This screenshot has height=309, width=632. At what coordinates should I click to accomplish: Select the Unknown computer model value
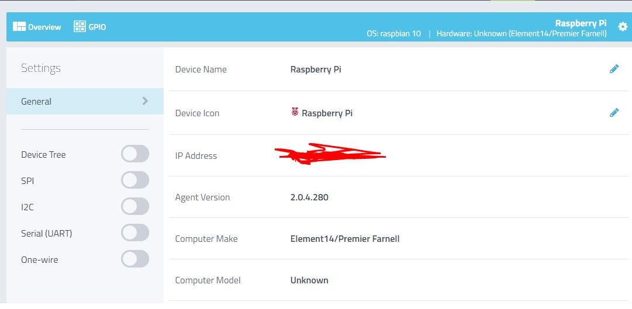tap(309, 280)
